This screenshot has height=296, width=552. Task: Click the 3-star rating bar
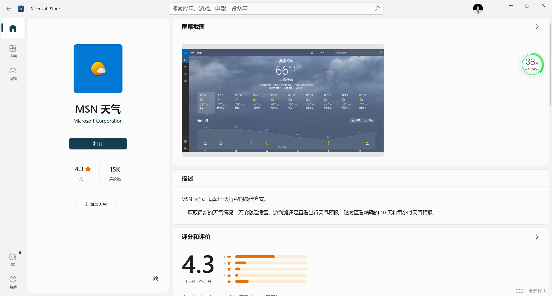pos(271,269)
